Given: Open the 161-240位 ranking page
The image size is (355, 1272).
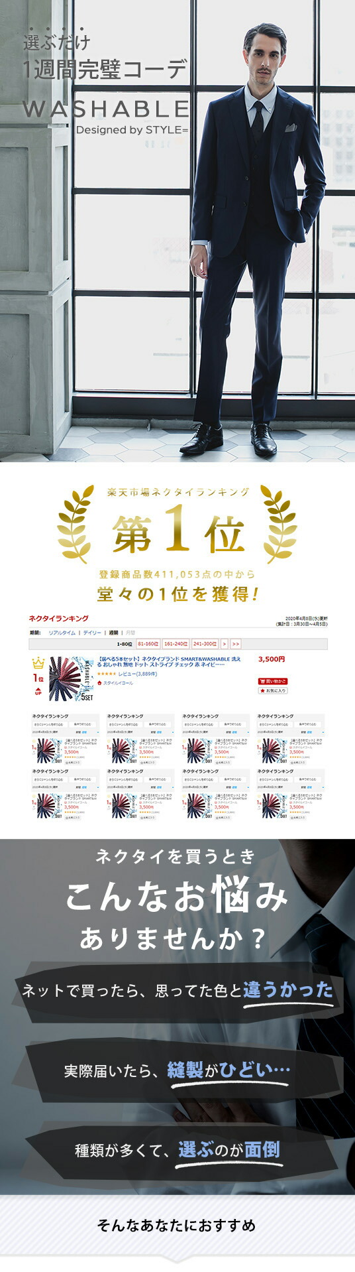Looking at the screenshot, I should click(176, 644).
